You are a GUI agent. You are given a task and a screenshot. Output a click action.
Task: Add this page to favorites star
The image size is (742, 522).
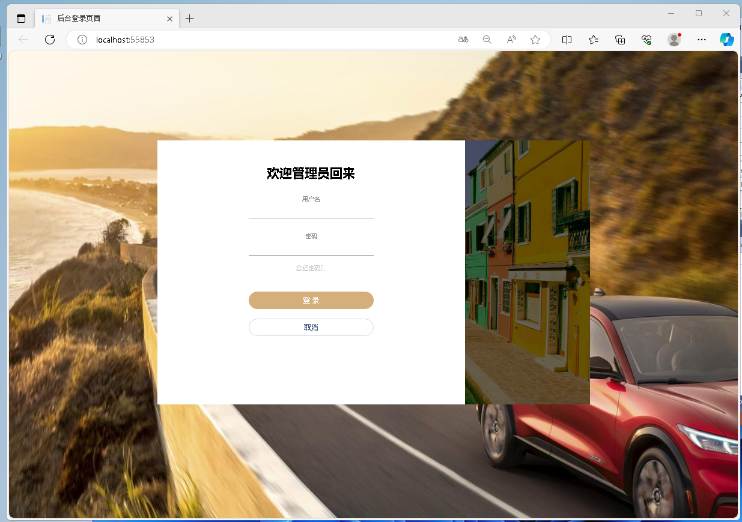coord(535,40)
